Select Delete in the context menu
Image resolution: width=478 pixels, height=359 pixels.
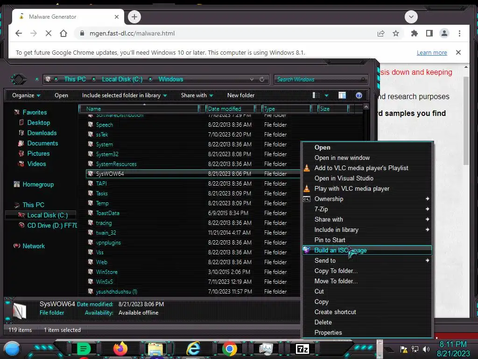tap(367, 322)
